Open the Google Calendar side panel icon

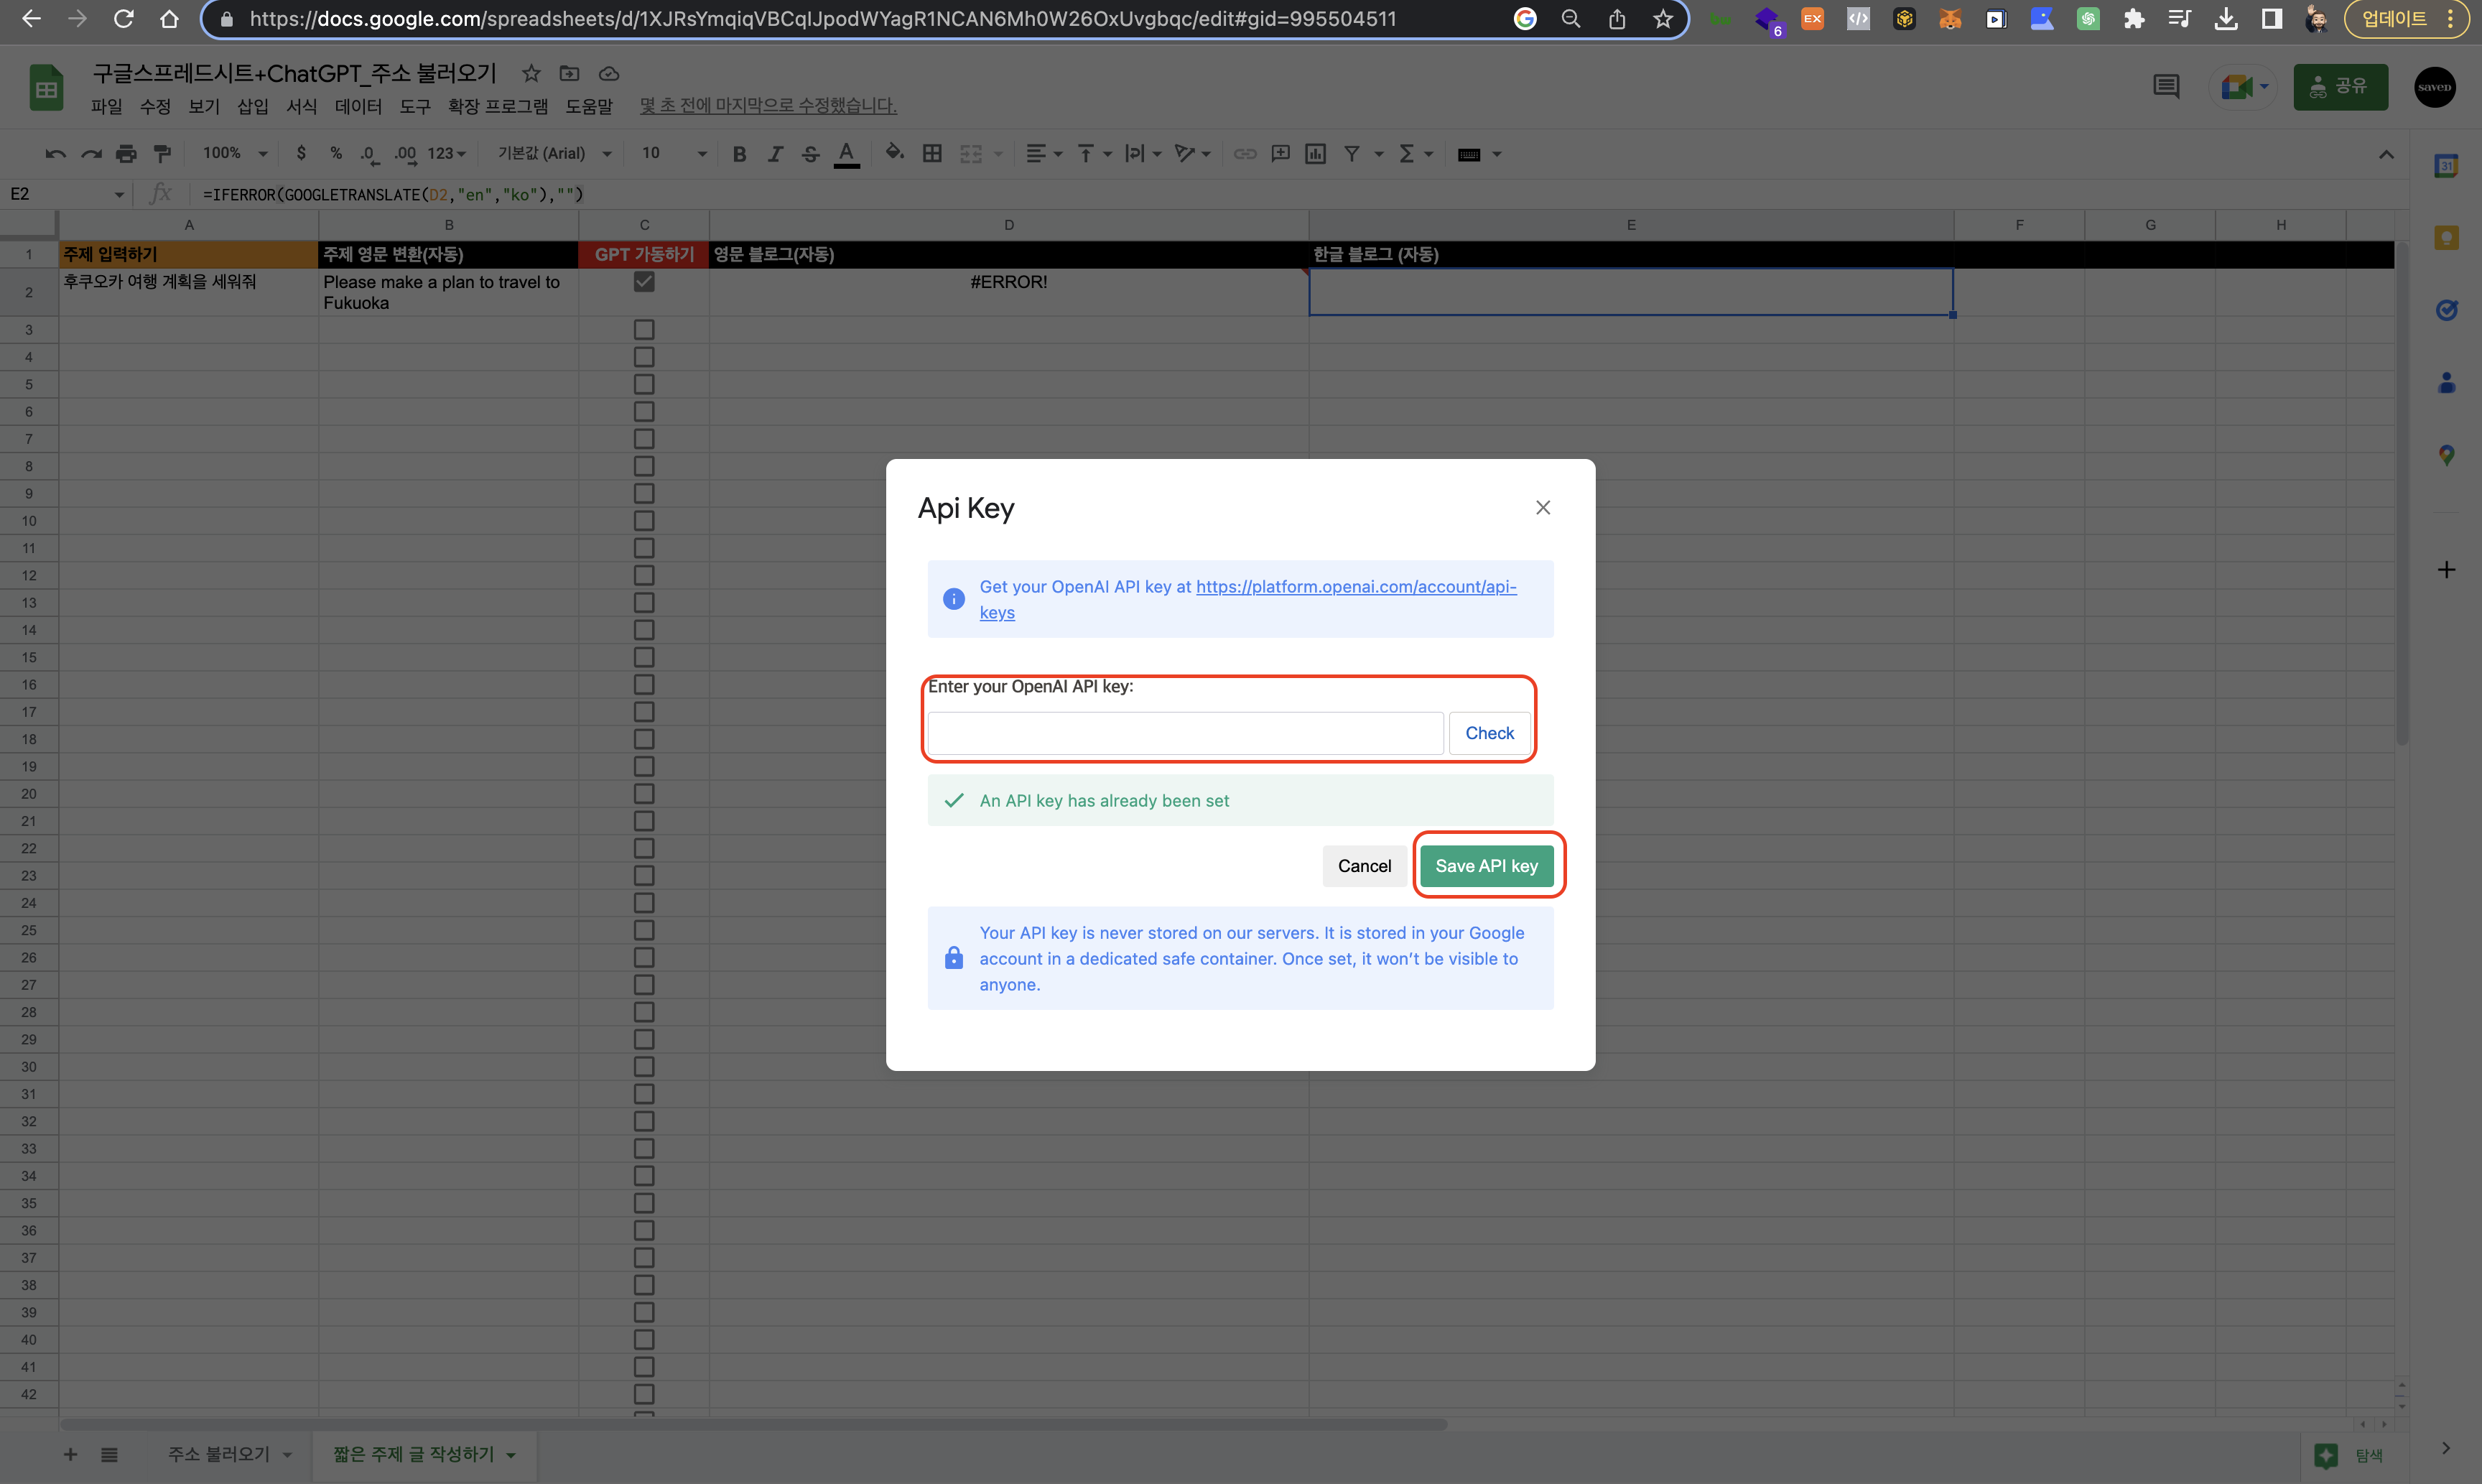(x=2445, y=166)
